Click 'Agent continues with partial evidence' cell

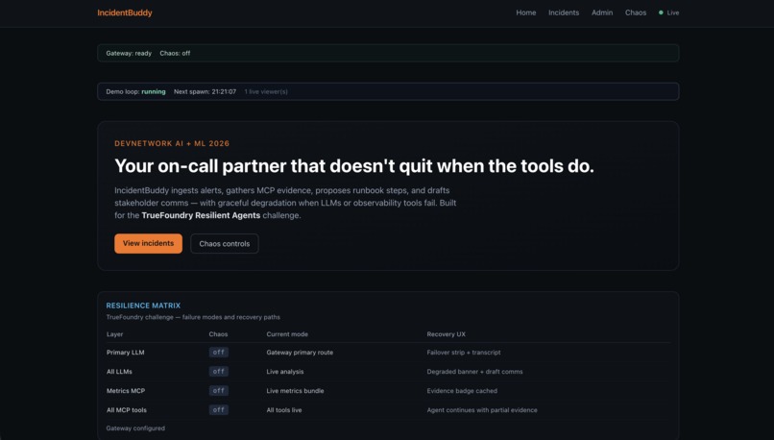[482, 410]
